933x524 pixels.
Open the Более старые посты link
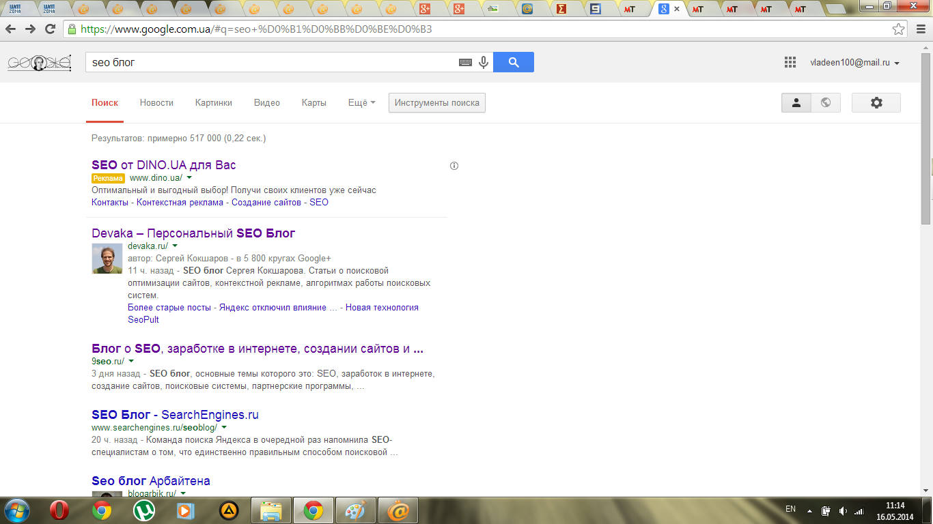(x=169, y=307)
